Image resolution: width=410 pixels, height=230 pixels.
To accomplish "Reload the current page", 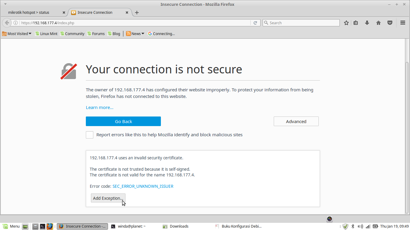I will click(x=255, y=23).
